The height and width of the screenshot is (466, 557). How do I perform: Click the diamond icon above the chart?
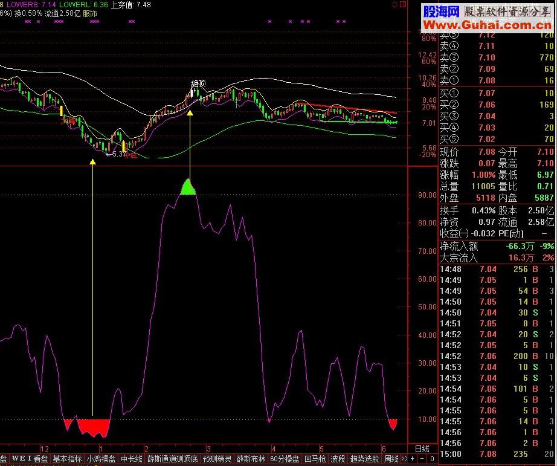click(x=394, y=5)
